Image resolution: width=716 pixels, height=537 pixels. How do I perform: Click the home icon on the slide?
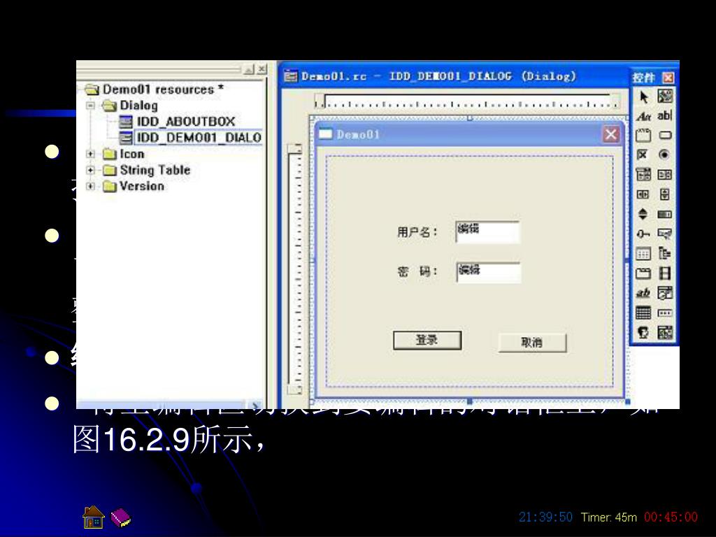[94, 517]
